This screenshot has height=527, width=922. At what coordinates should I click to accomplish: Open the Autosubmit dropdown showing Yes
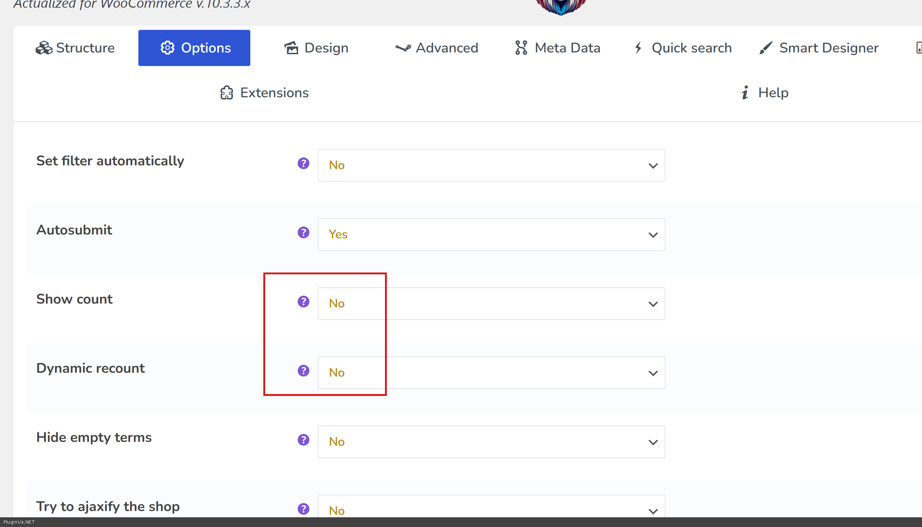491,234
